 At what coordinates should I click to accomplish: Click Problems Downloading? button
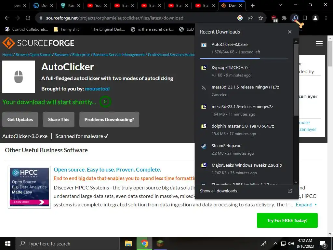click(x=109, y=119)
